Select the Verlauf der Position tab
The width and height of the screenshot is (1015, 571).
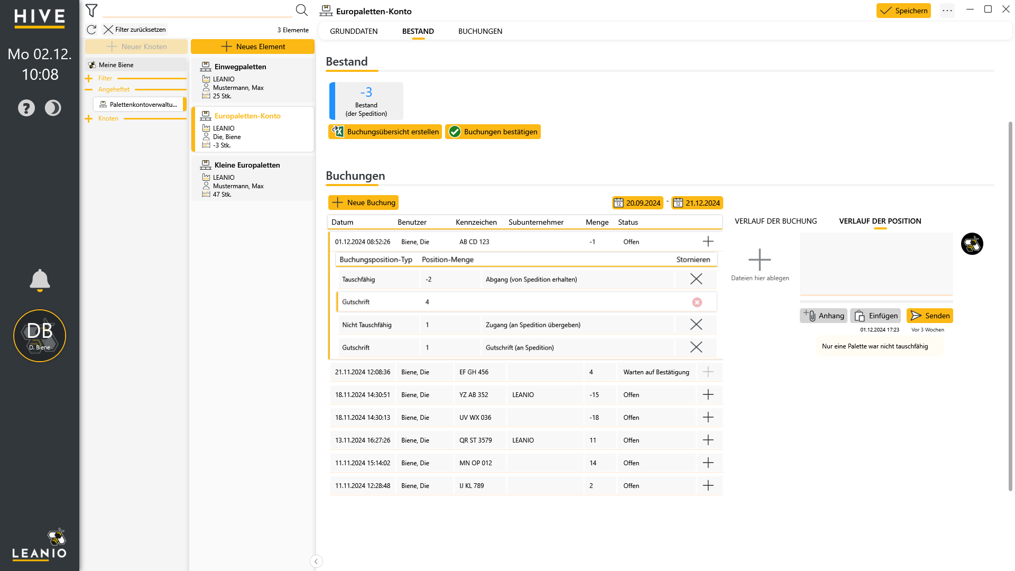pyautogui.click(x=880, y=221)
